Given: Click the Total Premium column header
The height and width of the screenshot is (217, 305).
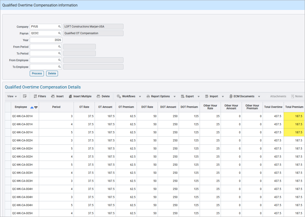Looking at the screenshot, I should (294, 107).
